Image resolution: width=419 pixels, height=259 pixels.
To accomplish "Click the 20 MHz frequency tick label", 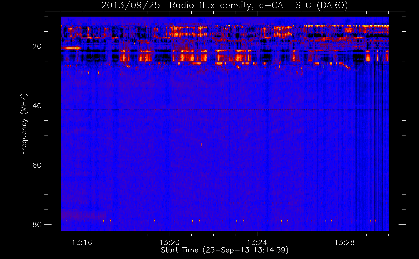I will point(37,47).
